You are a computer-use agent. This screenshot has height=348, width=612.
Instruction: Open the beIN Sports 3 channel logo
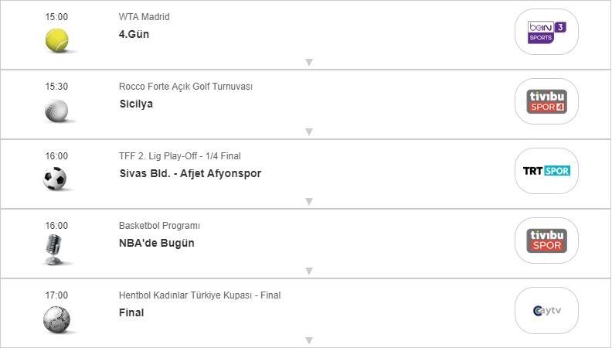tap(546, 32)
